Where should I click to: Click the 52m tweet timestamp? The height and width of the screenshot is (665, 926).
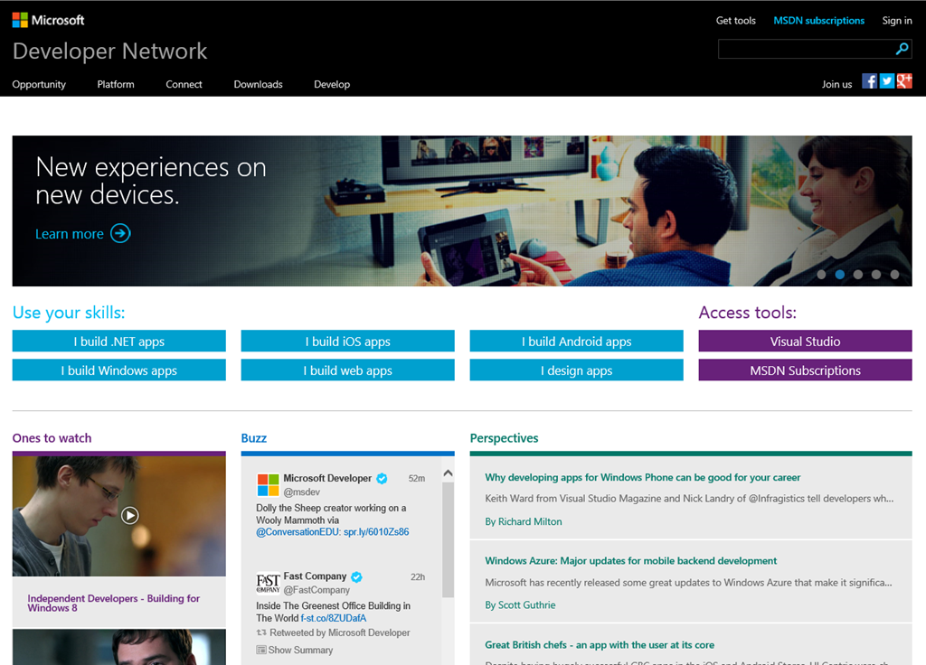417,479
